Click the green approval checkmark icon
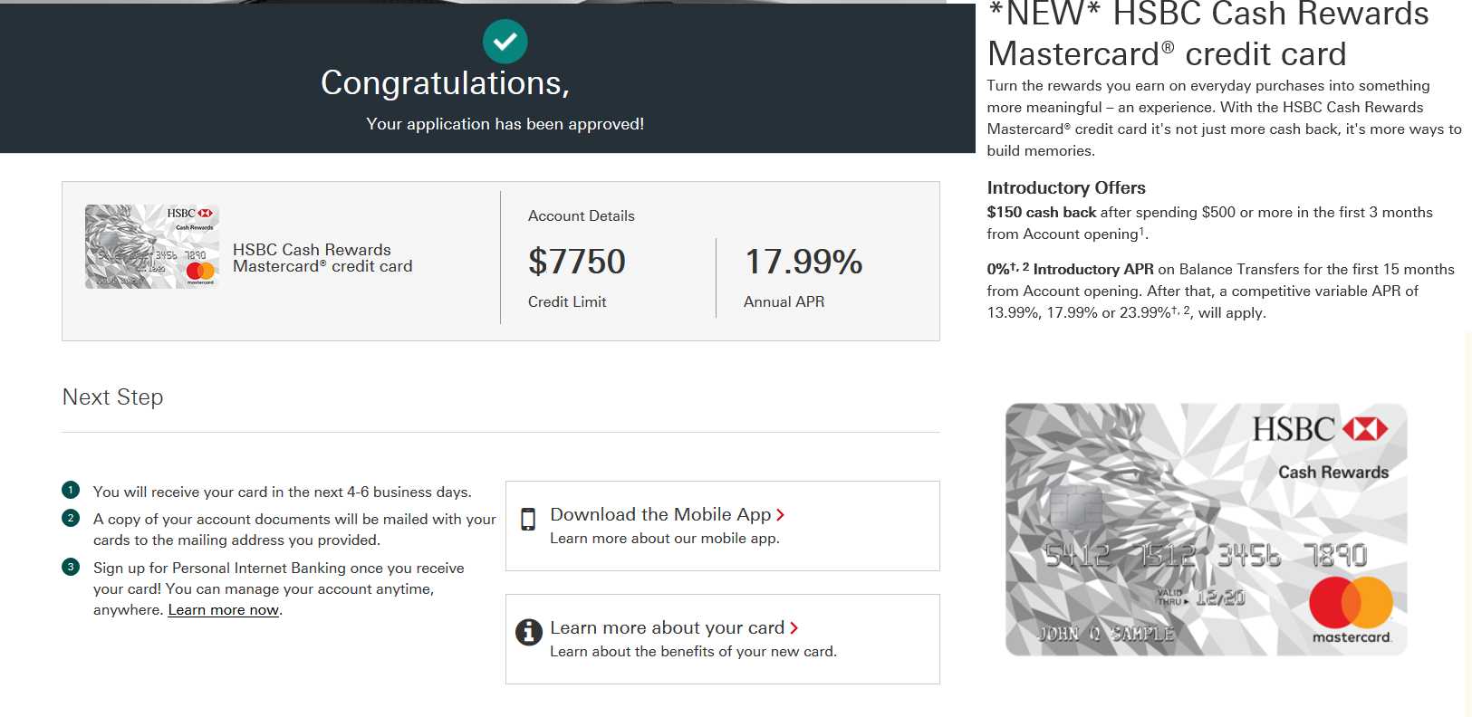 pos(505,42)
